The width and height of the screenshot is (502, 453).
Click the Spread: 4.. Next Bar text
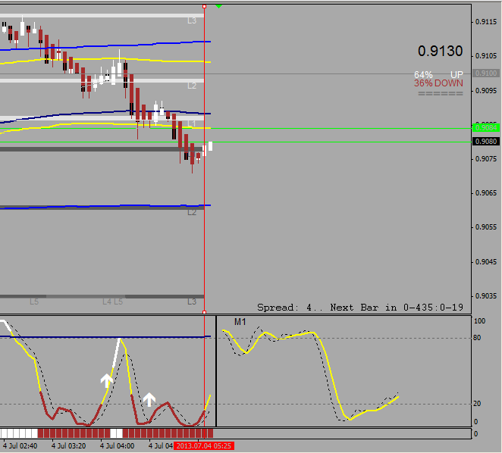click(360, 308)
